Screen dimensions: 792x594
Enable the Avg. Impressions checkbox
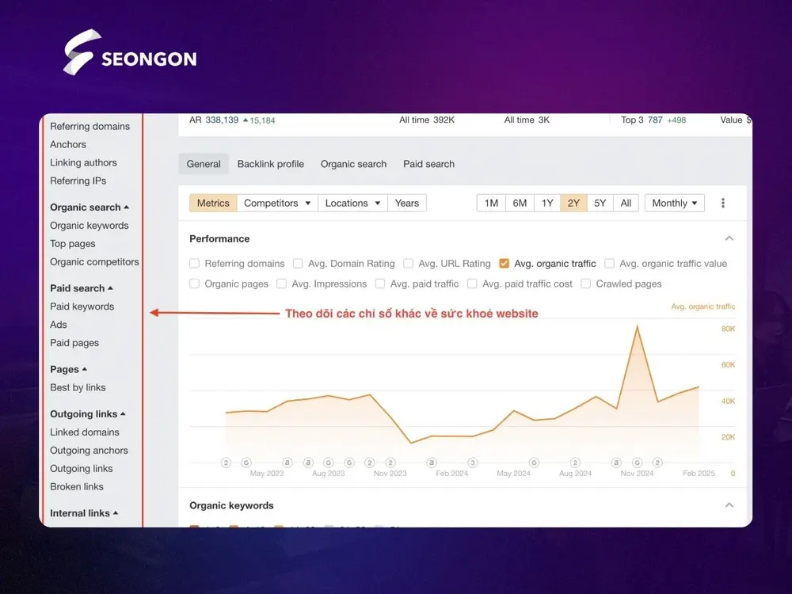tap(281, 284)
